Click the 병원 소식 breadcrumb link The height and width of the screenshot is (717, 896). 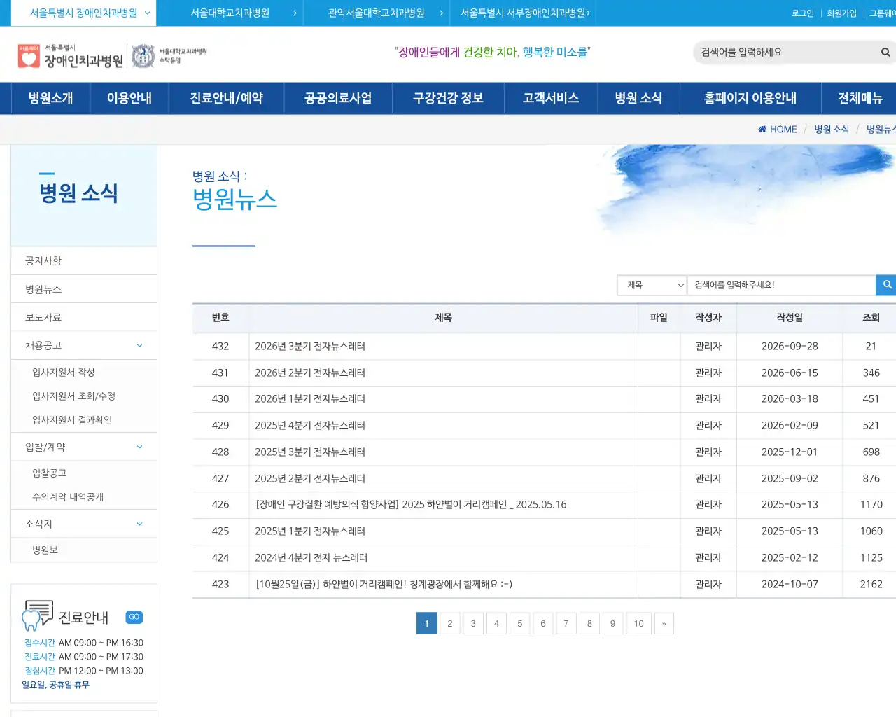click(x=832, y=130)
